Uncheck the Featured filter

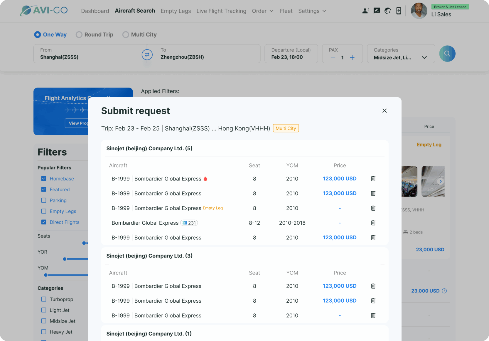tap(44, 189)
